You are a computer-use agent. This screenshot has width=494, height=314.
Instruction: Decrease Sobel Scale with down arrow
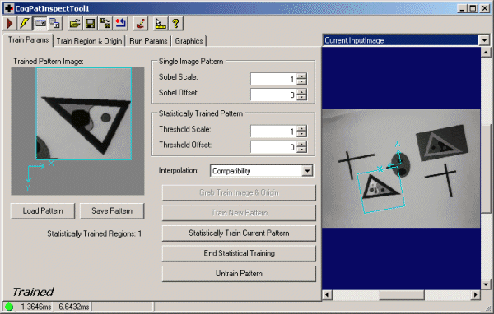tap(302, 82)
